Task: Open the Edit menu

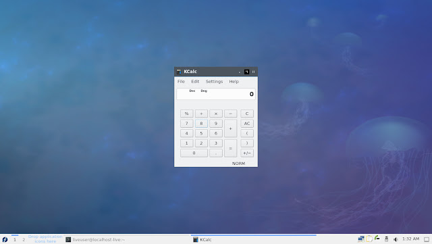Action: coord(195,81)
